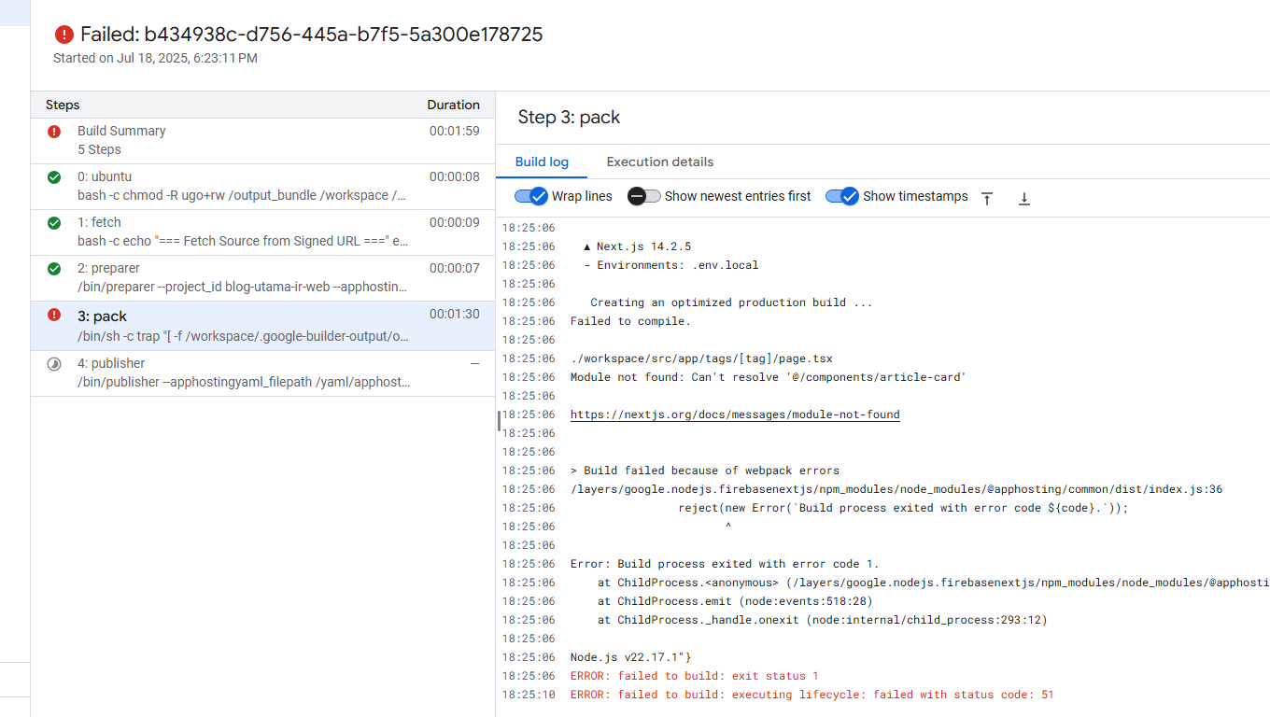Enable Show newest entries first toggle
Screen dimensions: 1270x717
pyautogui.click(x=643, y=196)
